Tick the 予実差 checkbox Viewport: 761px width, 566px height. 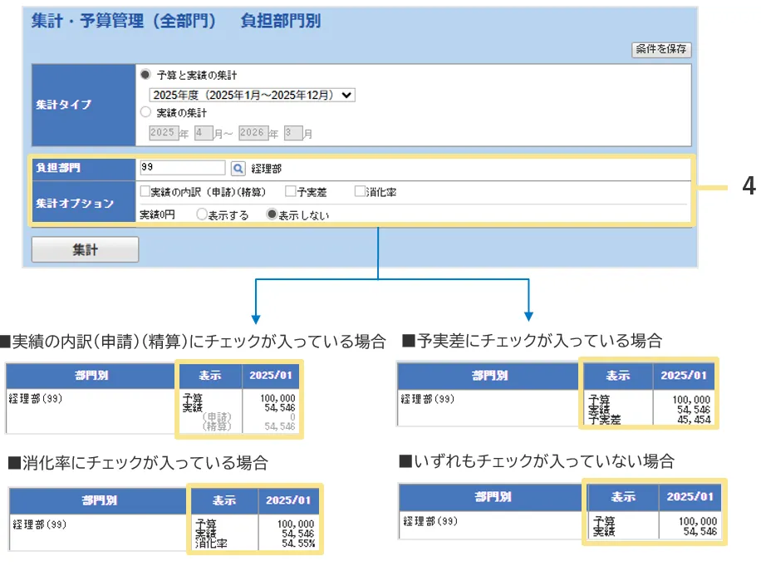290,192
